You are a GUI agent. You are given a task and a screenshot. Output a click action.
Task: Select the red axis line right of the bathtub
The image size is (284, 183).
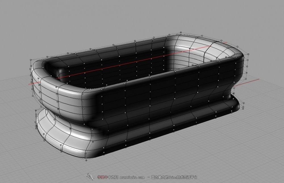coord(250,82)
